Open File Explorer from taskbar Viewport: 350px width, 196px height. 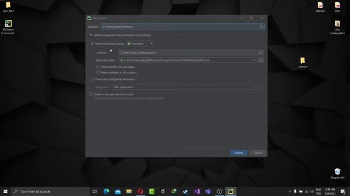(129, 191)
